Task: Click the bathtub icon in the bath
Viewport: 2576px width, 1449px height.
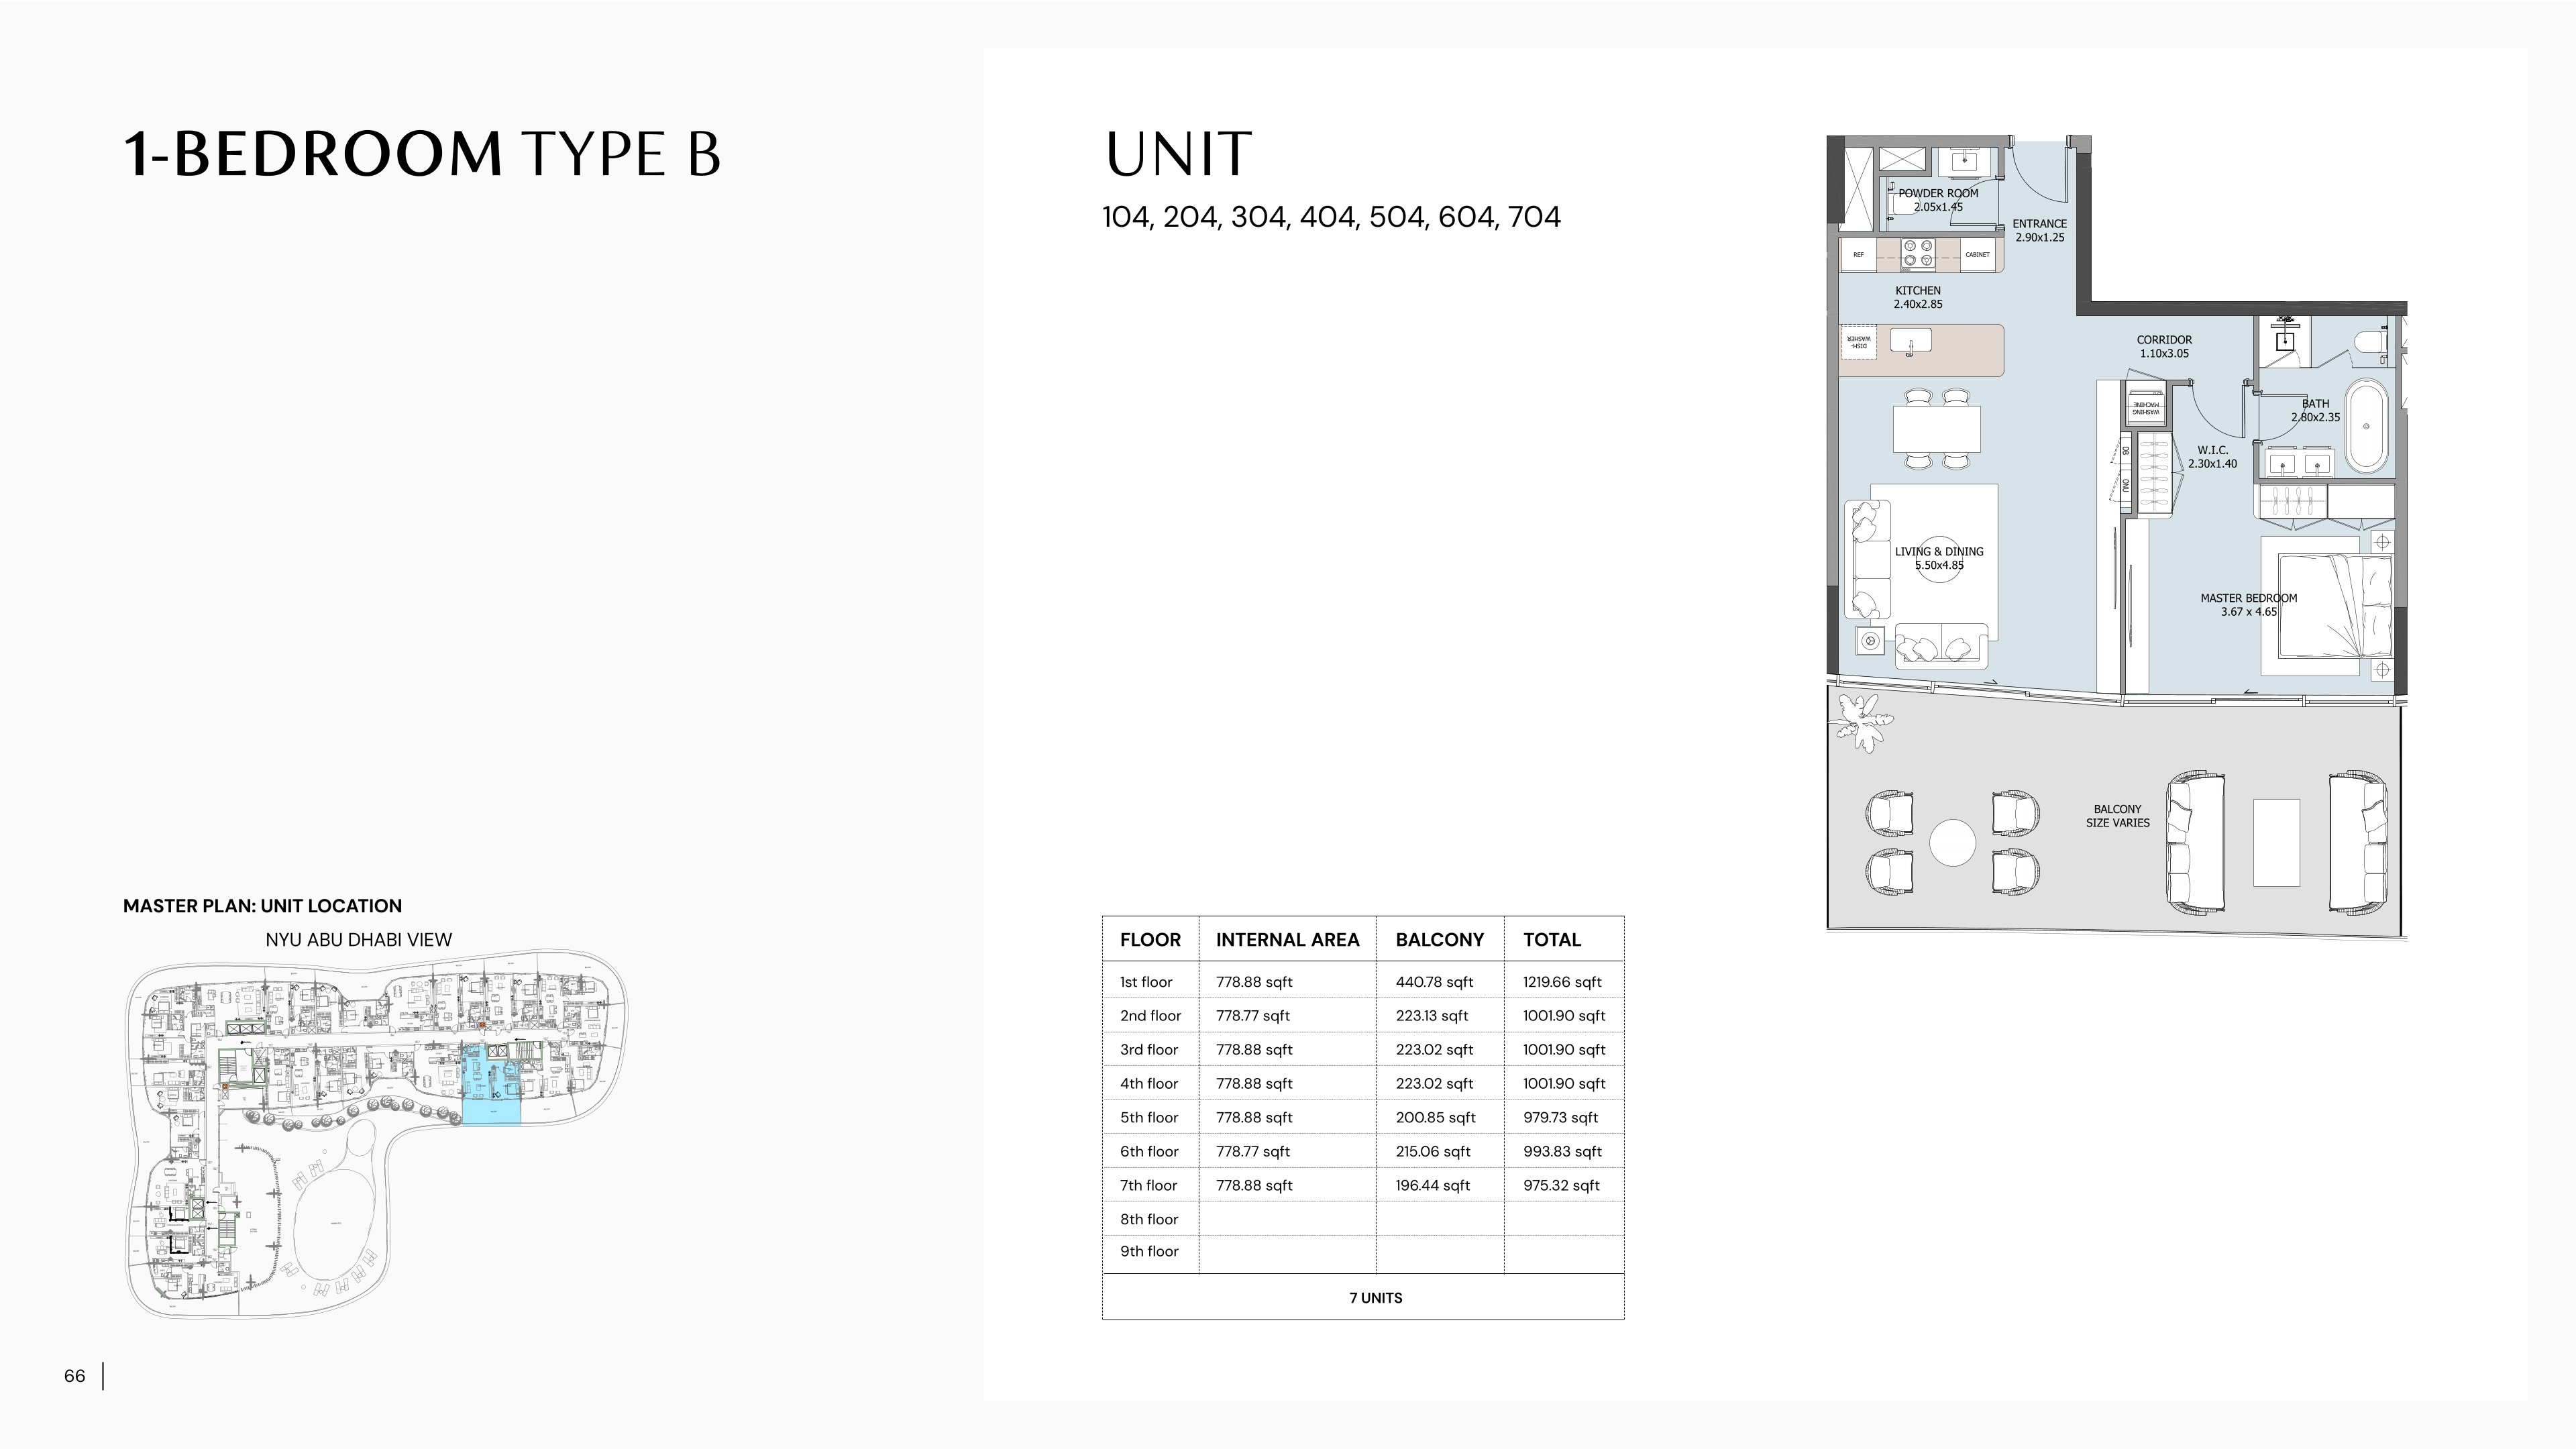Action: coord(2366,426)
